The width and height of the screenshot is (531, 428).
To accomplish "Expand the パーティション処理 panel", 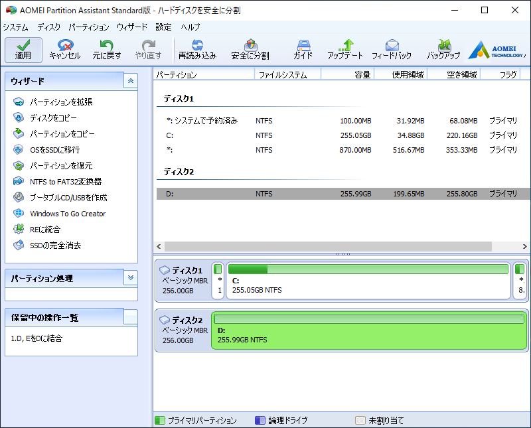I will [x=131, y=278].
